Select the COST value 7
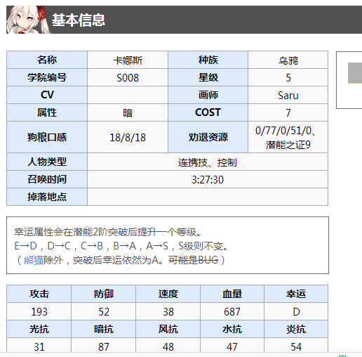Image resolution: width=362 pixels, height=357 pixels. point(288,113)
